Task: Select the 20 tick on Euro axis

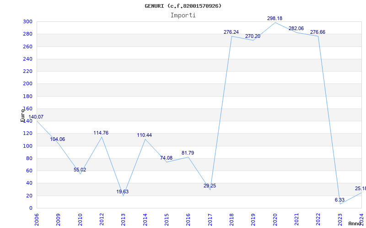Action: [x=29, y=196]
